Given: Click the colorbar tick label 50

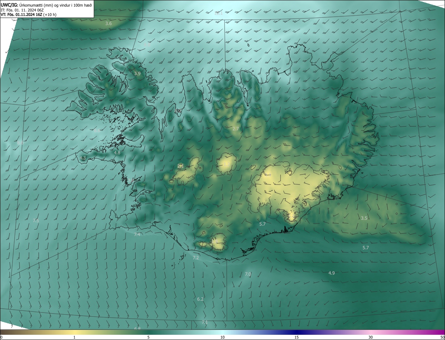Looking at the screenshot, I should pyautogui.click(x=442, y=338).
